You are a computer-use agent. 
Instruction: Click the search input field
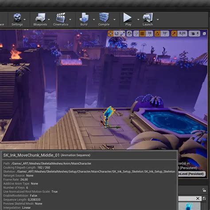coord(187,198)
